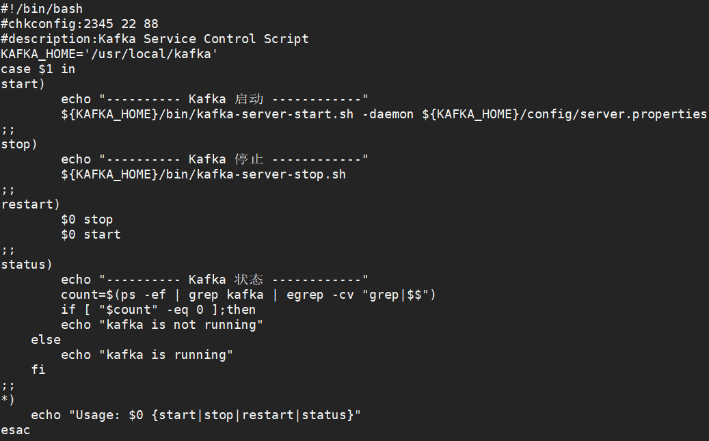Click the Kafka Service Control Script description
This screenshot has width=709, height=441.
(204, 39)
